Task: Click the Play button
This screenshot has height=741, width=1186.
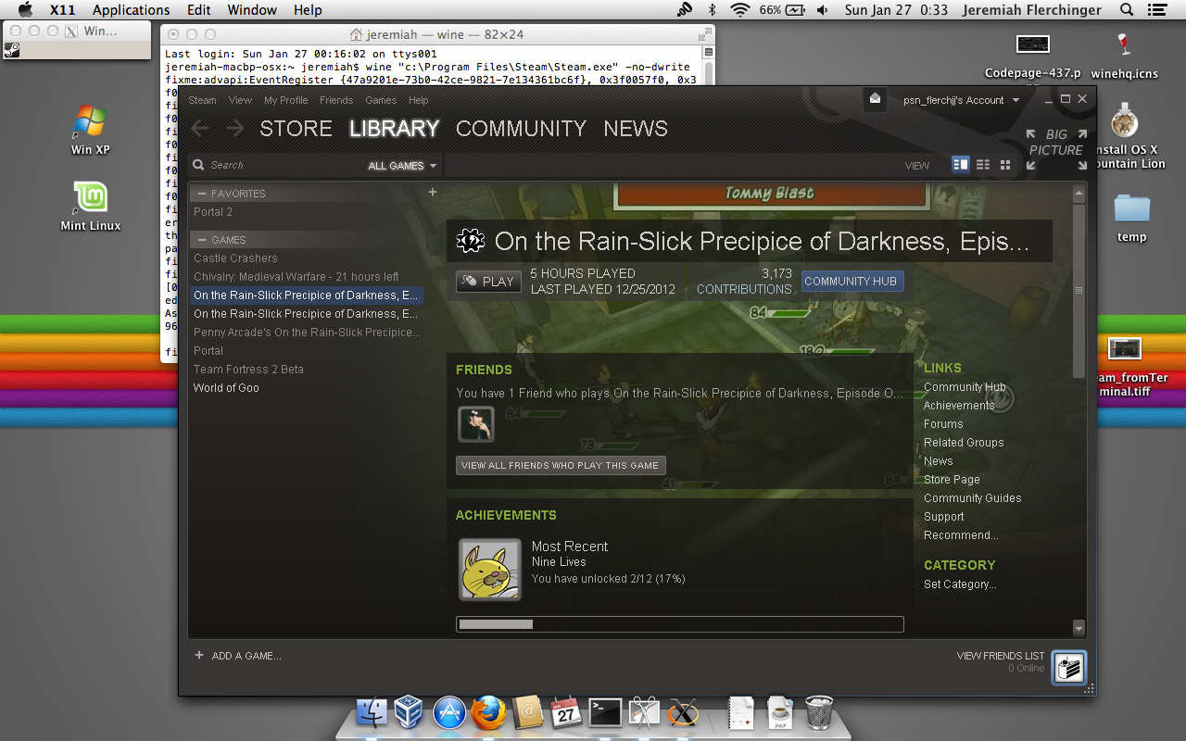Action: point(488,282)
